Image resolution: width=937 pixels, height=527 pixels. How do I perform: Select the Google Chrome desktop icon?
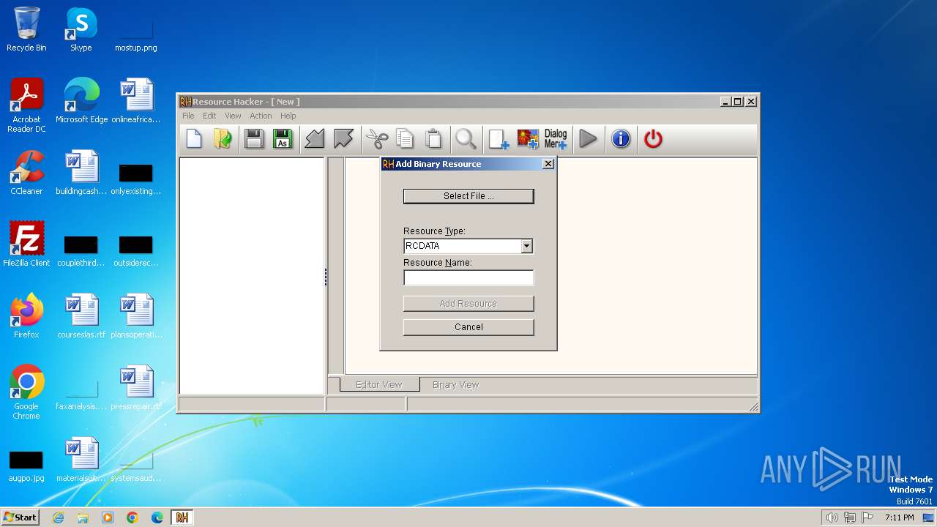pyautogui.click(x=26, y=392)
